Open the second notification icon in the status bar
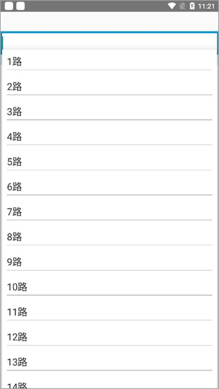 coord(21,6)
